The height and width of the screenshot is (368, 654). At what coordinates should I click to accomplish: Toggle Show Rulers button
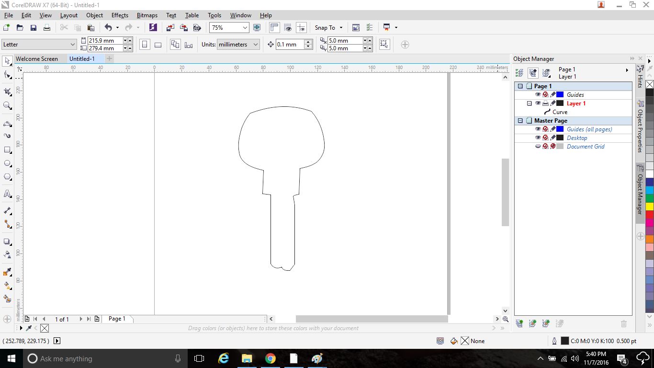(274, 28)
